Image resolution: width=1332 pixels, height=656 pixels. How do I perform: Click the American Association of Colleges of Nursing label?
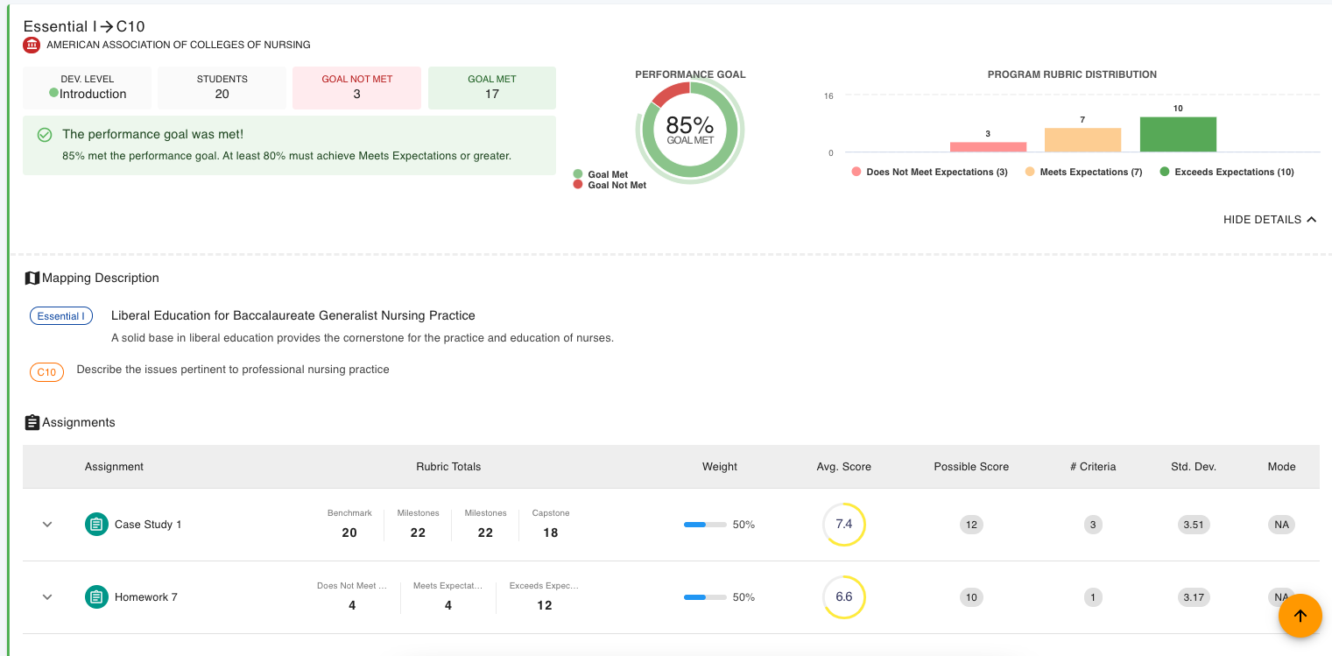[179, 45]
